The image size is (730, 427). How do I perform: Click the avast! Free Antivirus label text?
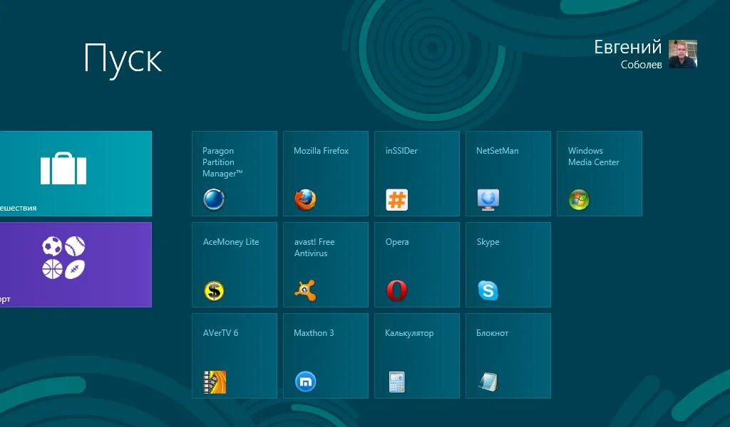tap(314, 248)
